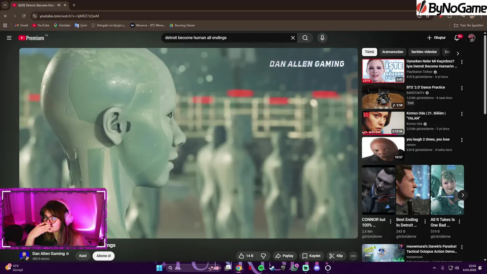Open options for meowmurai's Darwin's Paradox video
Screen dimensions: 487x274
[x=462, y=247]
